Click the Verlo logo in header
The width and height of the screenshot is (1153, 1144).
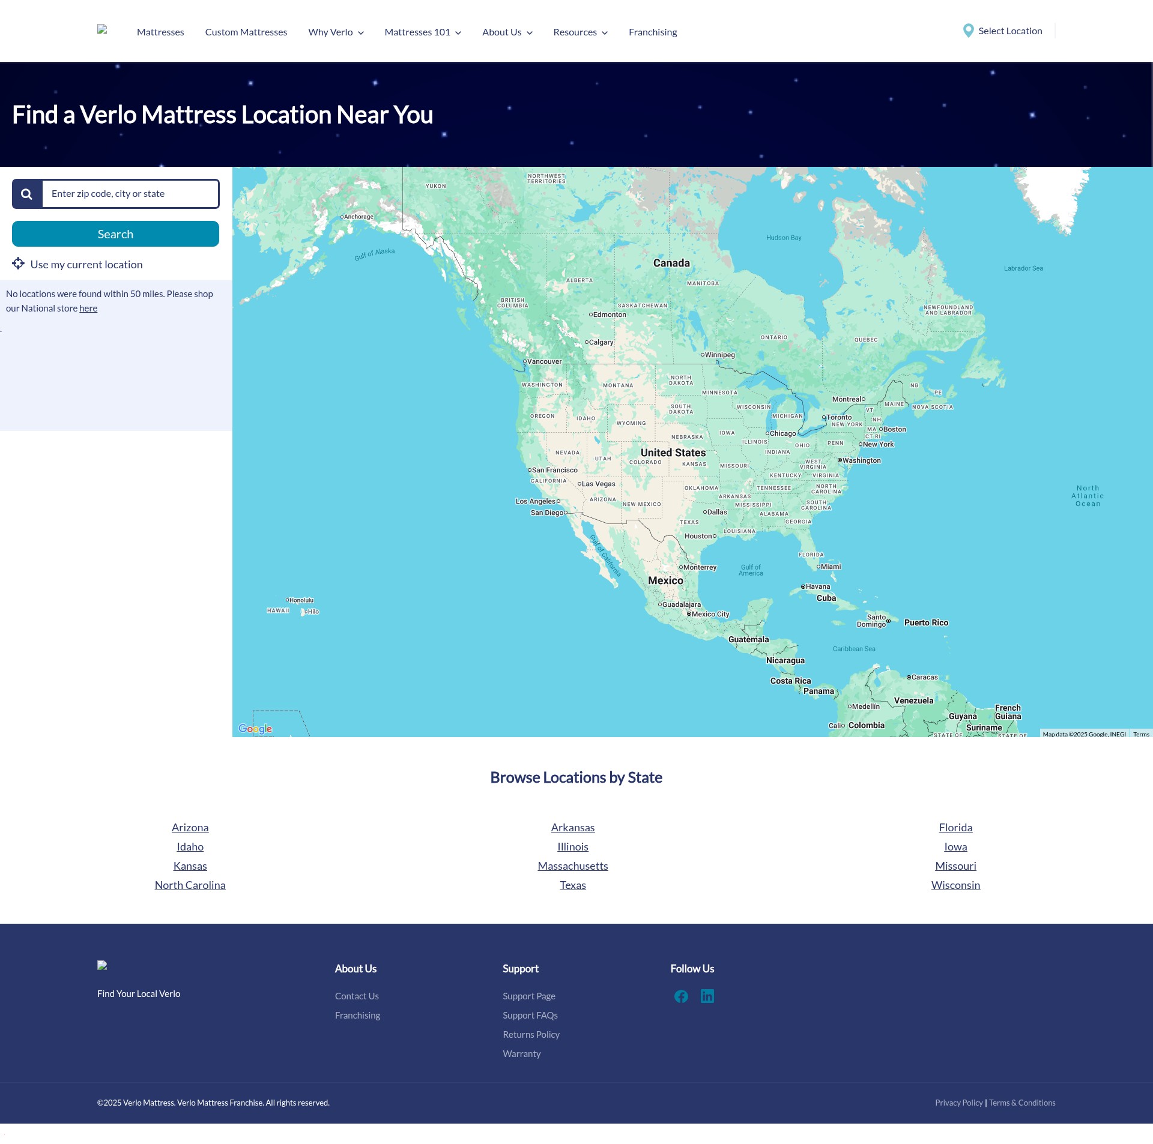click(x=102, y=29)
